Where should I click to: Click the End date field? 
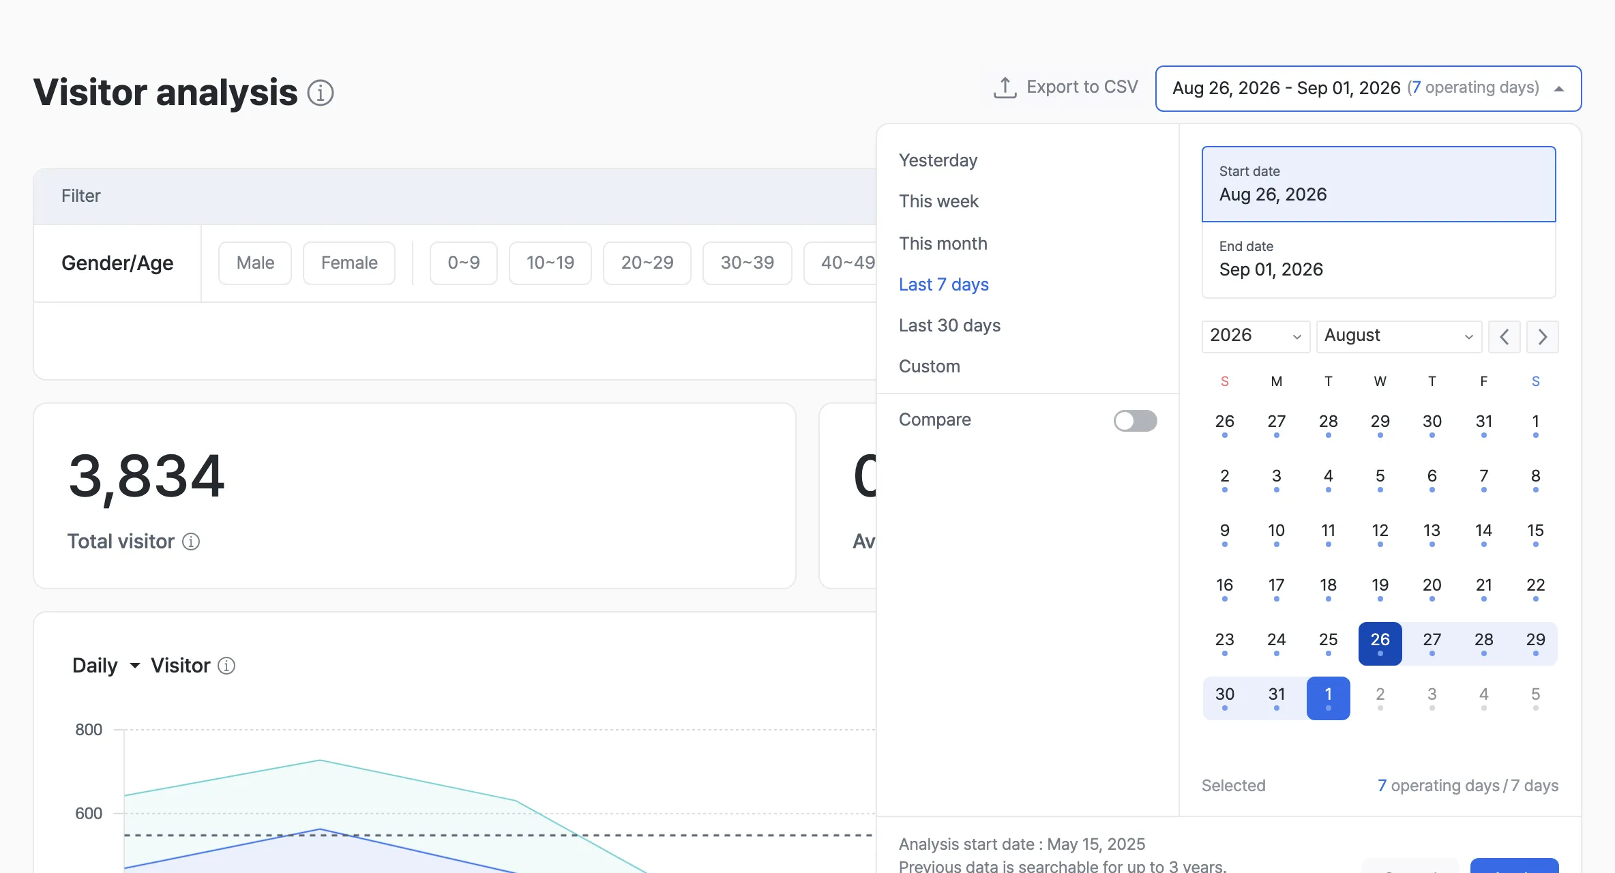pyautogui.click(x=1378, y=260)
